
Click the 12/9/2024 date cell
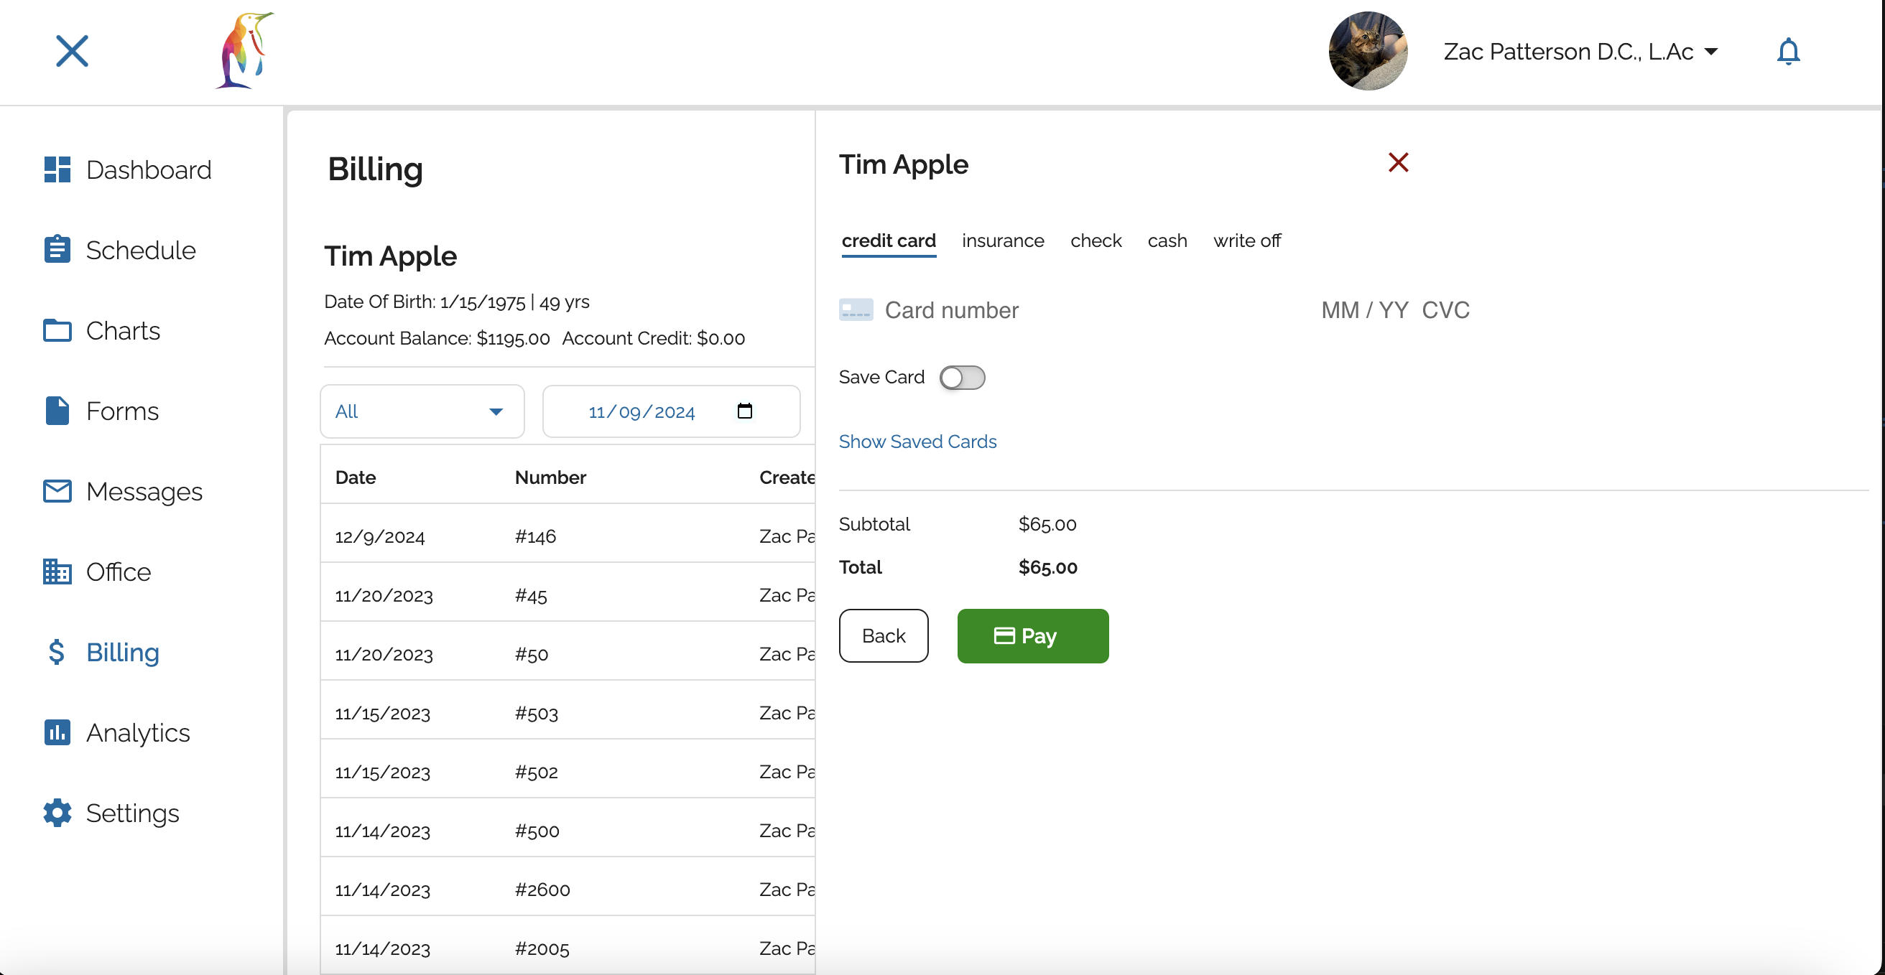(380, 537)
